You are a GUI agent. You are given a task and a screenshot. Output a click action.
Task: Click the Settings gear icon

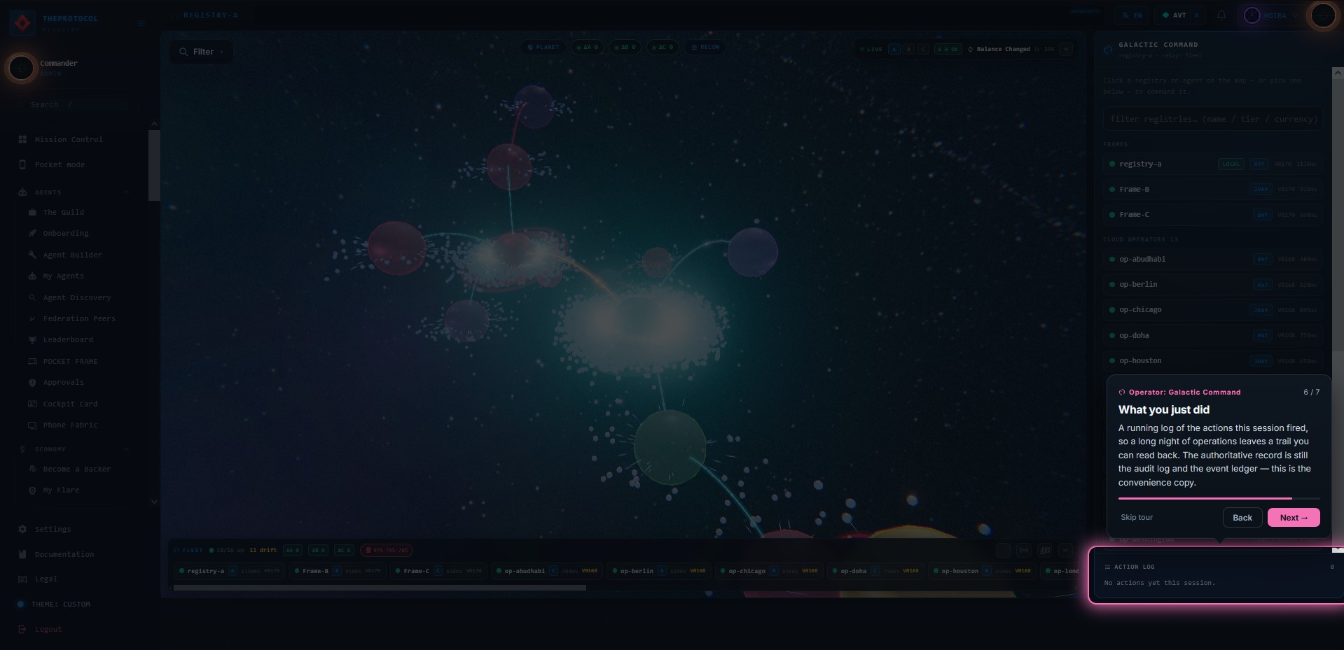[x=22, y=529]
